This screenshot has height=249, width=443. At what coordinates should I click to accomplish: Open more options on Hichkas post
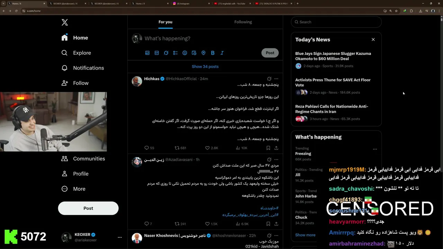[276, 79]
